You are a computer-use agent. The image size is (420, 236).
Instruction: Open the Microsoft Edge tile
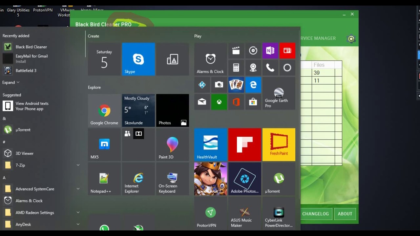click(253, 85)
